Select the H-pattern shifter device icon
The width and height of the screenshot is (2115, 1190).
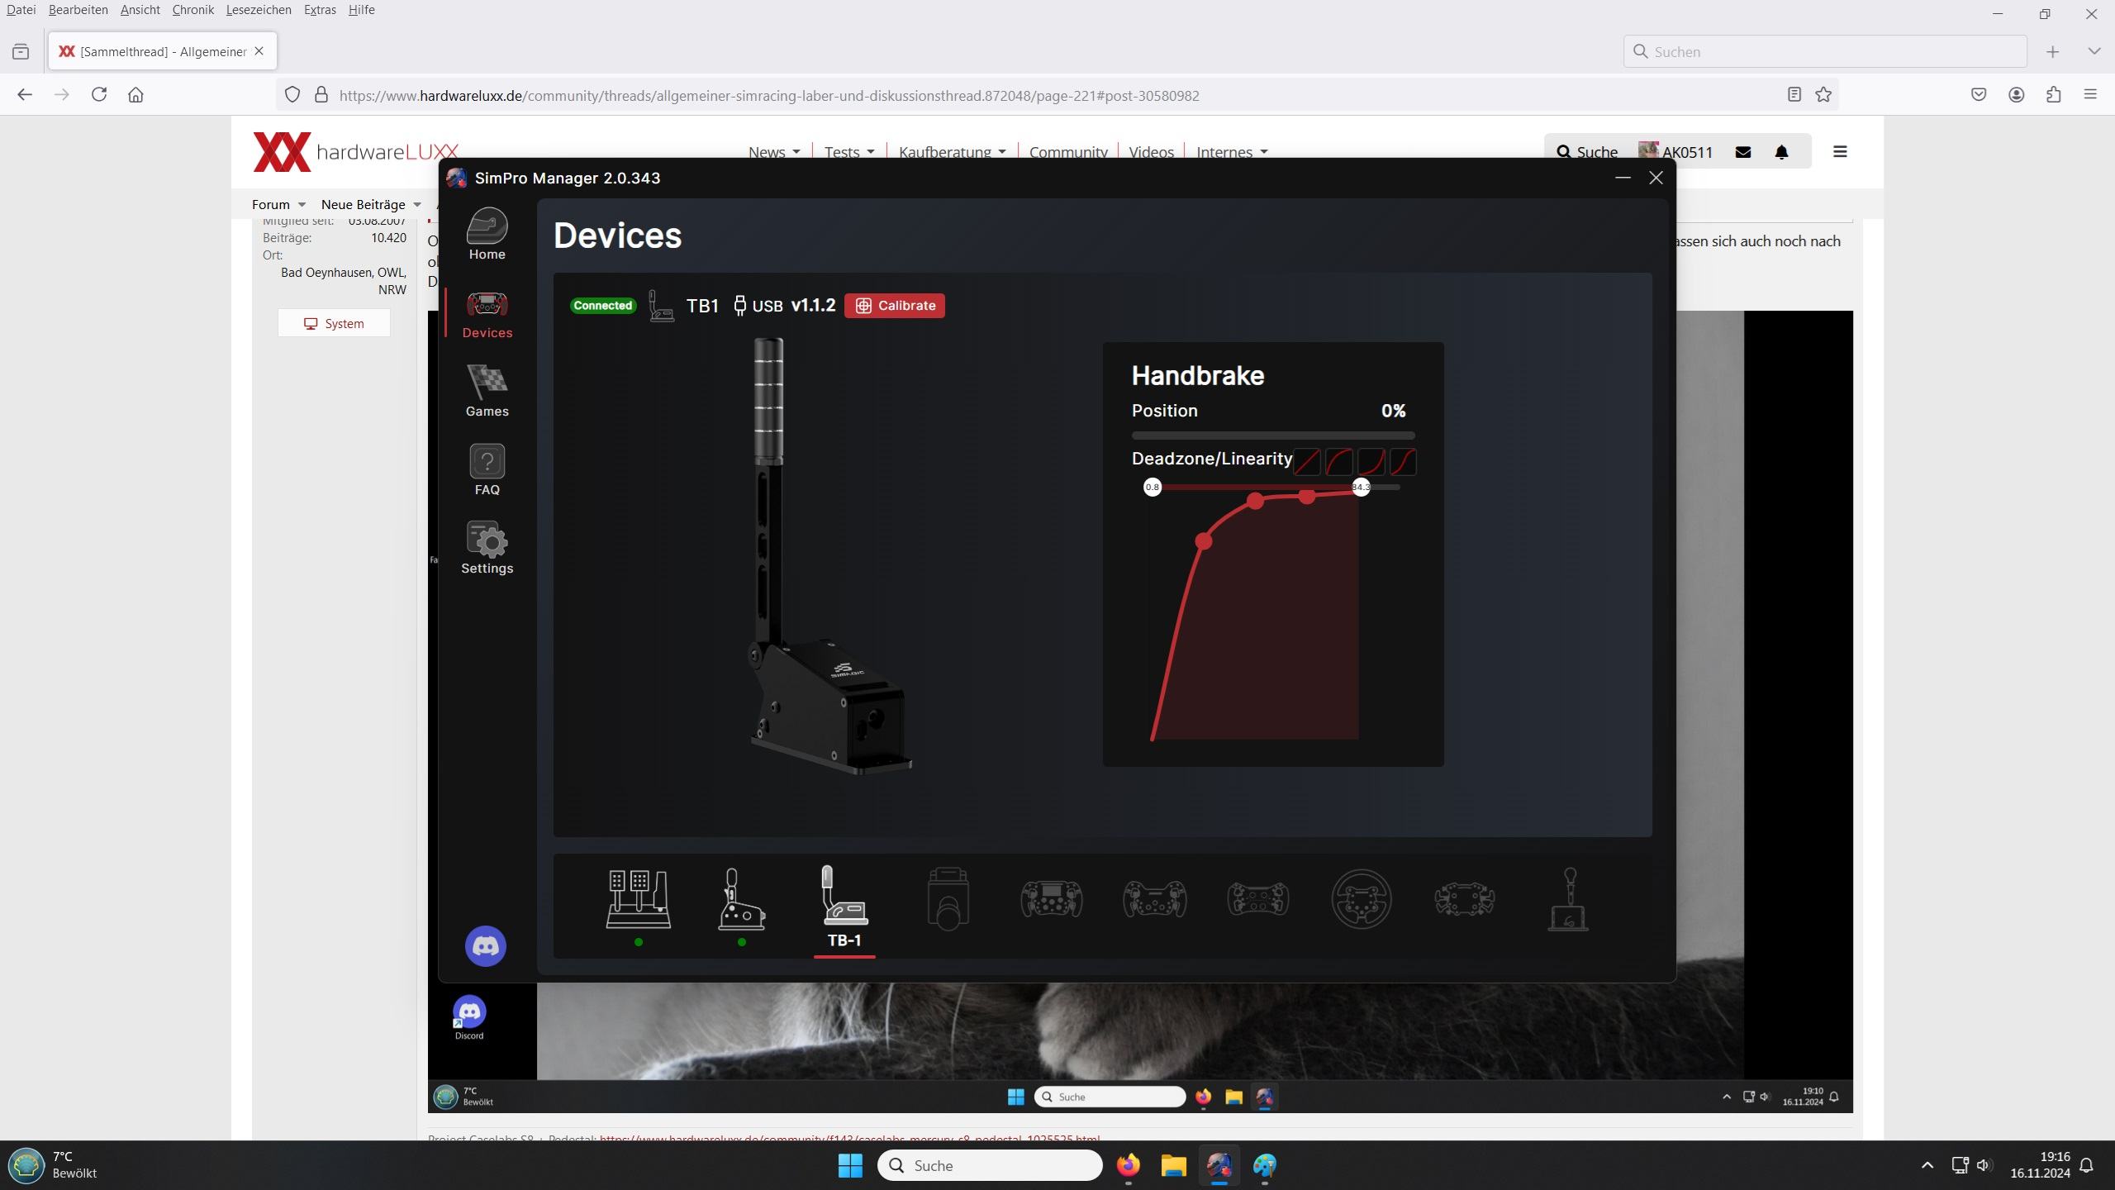[741, 899]
